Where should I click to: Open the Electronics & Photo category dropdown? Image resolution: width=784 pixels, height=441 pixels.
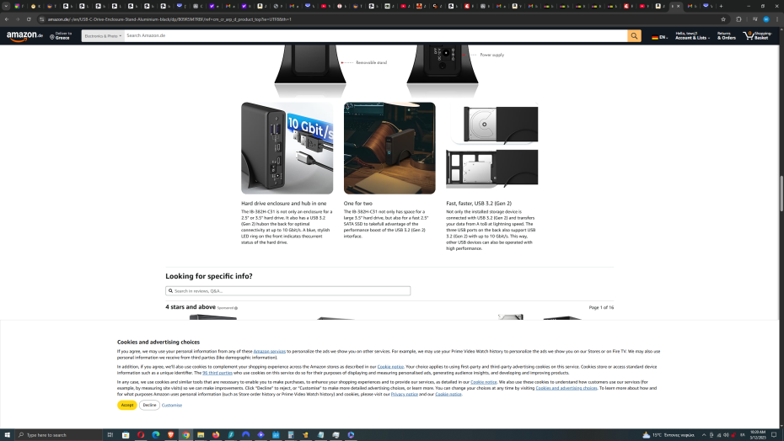point(103,36)
